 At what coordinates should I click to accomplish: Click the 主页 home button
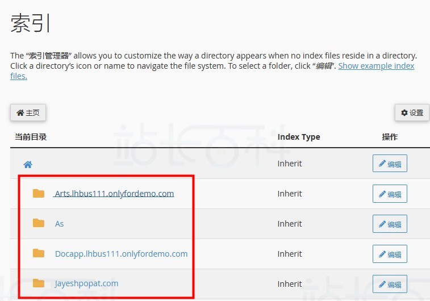(28, 112)
